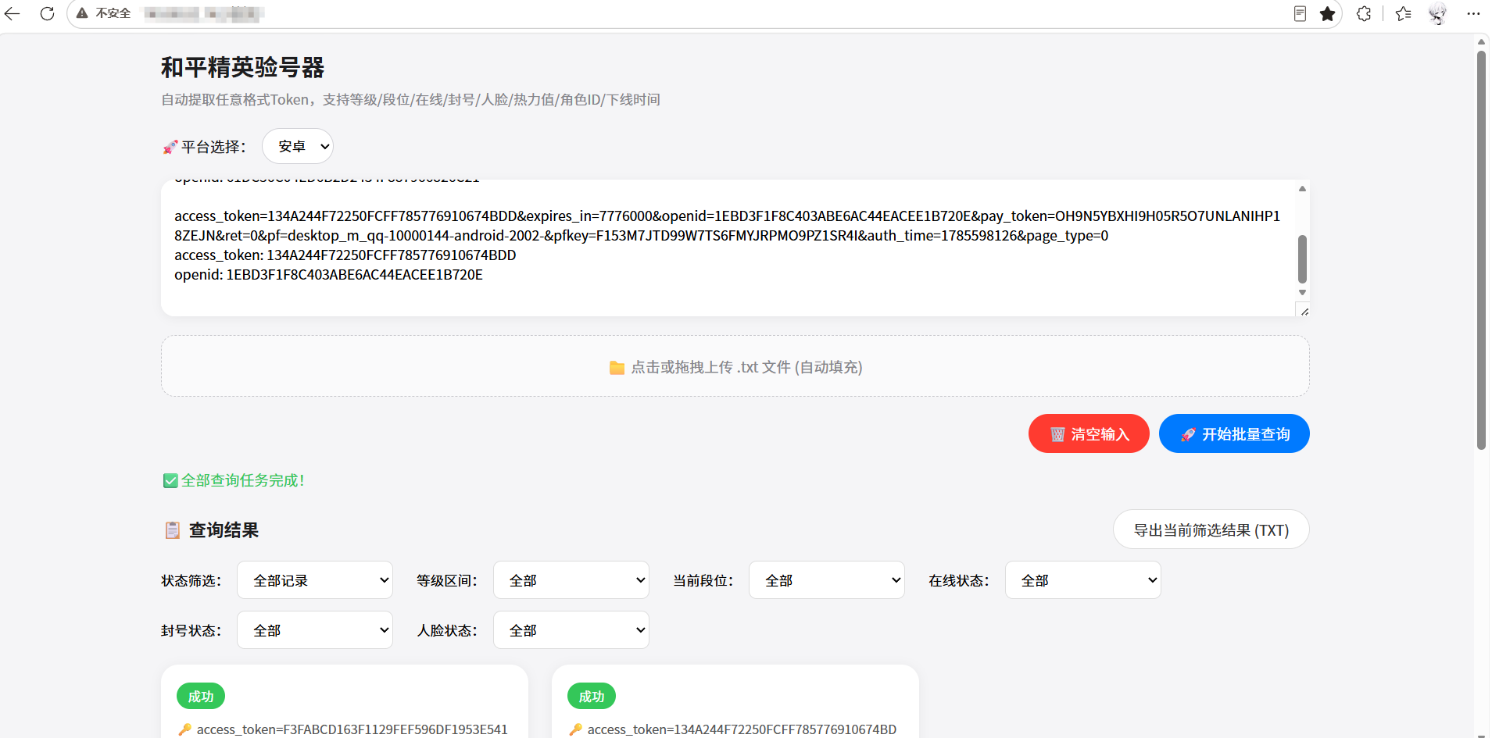Click the 成功 badge on the 134A244F card
The image size is (1492, 738).
pyautogui.click(x=592, y=696)
